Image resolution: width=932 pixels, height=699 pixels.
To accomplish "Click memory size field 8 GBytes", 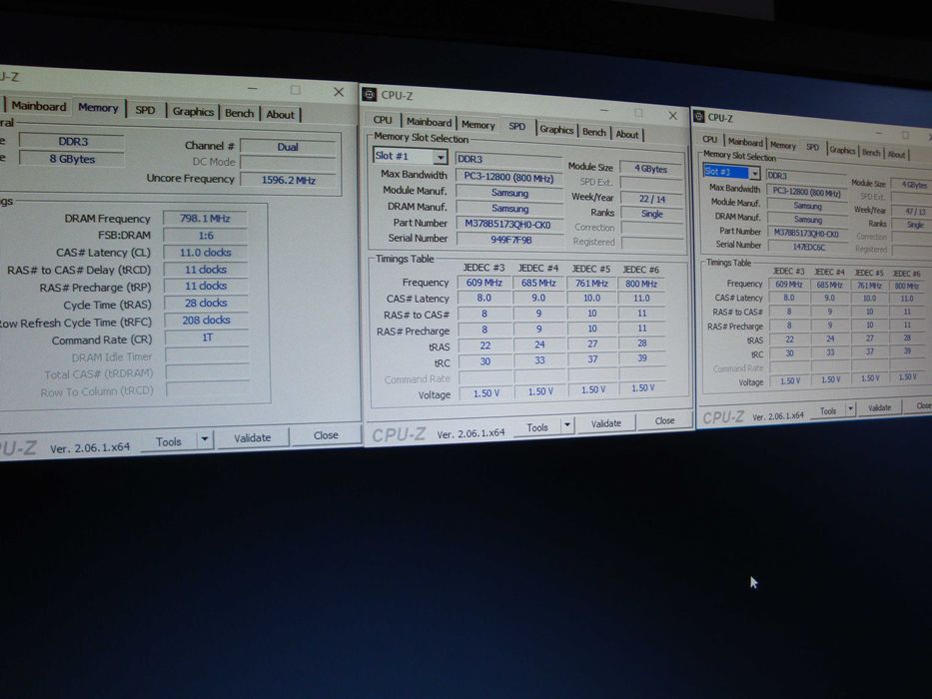I will pyautogui.click(x=72, y=159).
